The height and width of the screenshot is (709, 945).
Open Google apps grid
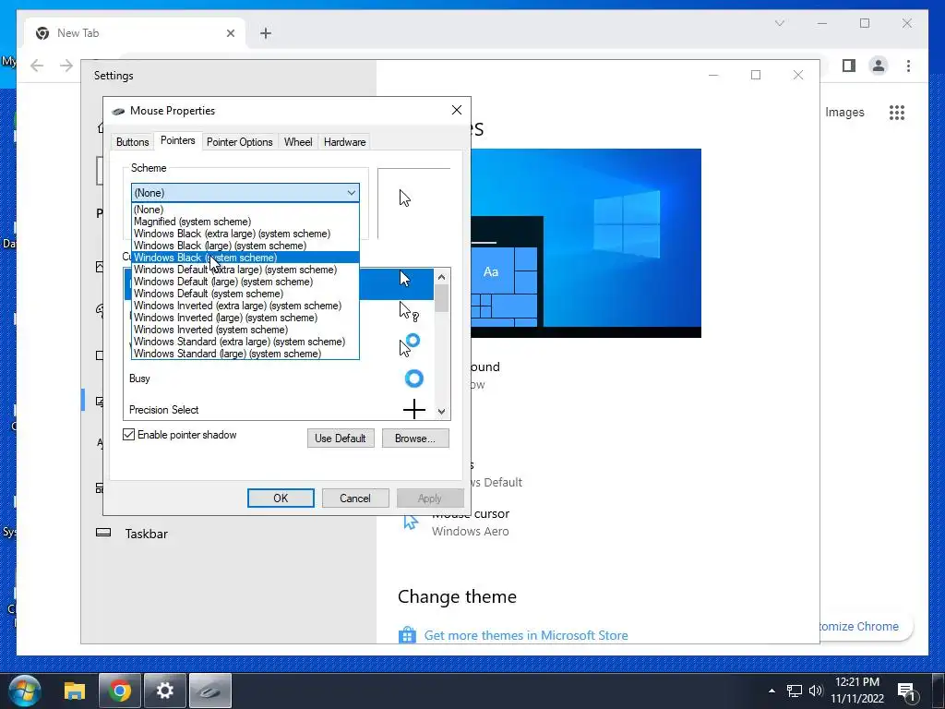(897, 112)
